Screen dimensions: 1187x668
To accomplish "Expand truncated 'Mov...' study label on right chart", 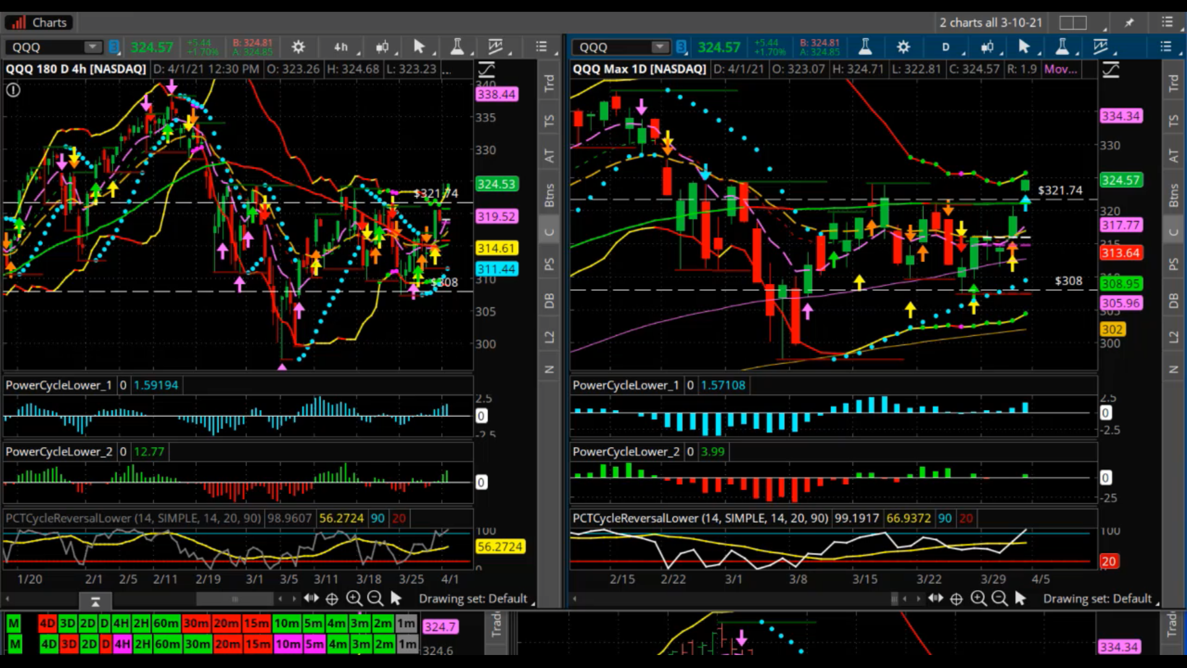I will pyautogui.click(x=1060, y=69).
